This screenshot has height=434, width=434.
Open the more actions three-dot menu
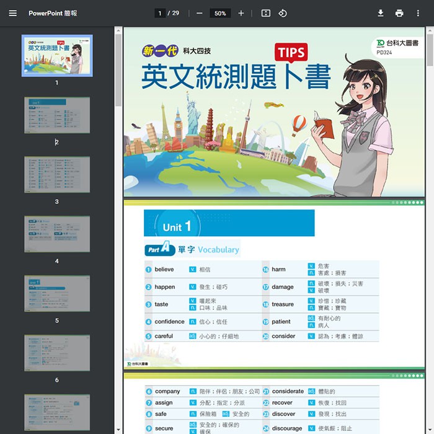418,13
